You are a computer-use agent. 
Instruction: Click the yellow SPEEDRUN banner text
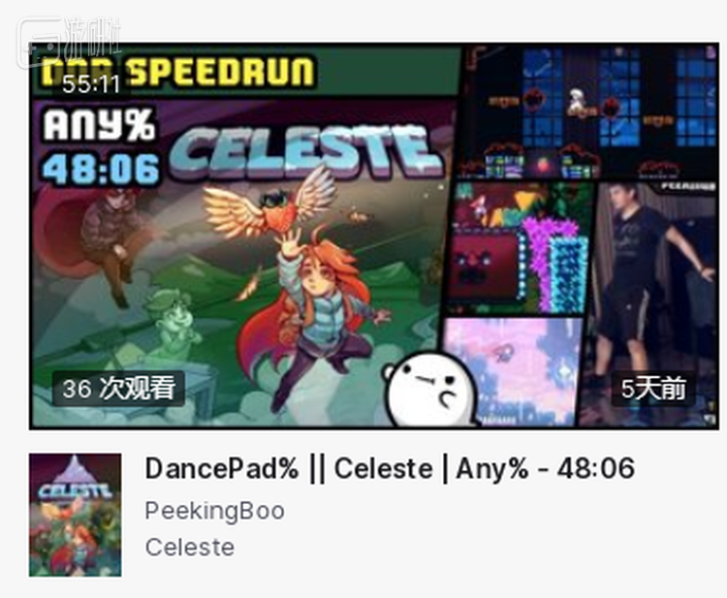tap(220, 72)
